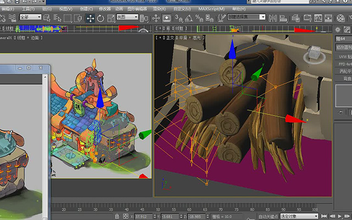
Task: Open the 工具(T) menu
Action: tap(28, 9)
